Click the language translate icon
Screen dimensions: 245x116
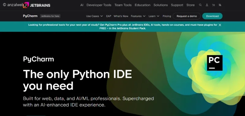pyautogui.click(x=220, y=5)
